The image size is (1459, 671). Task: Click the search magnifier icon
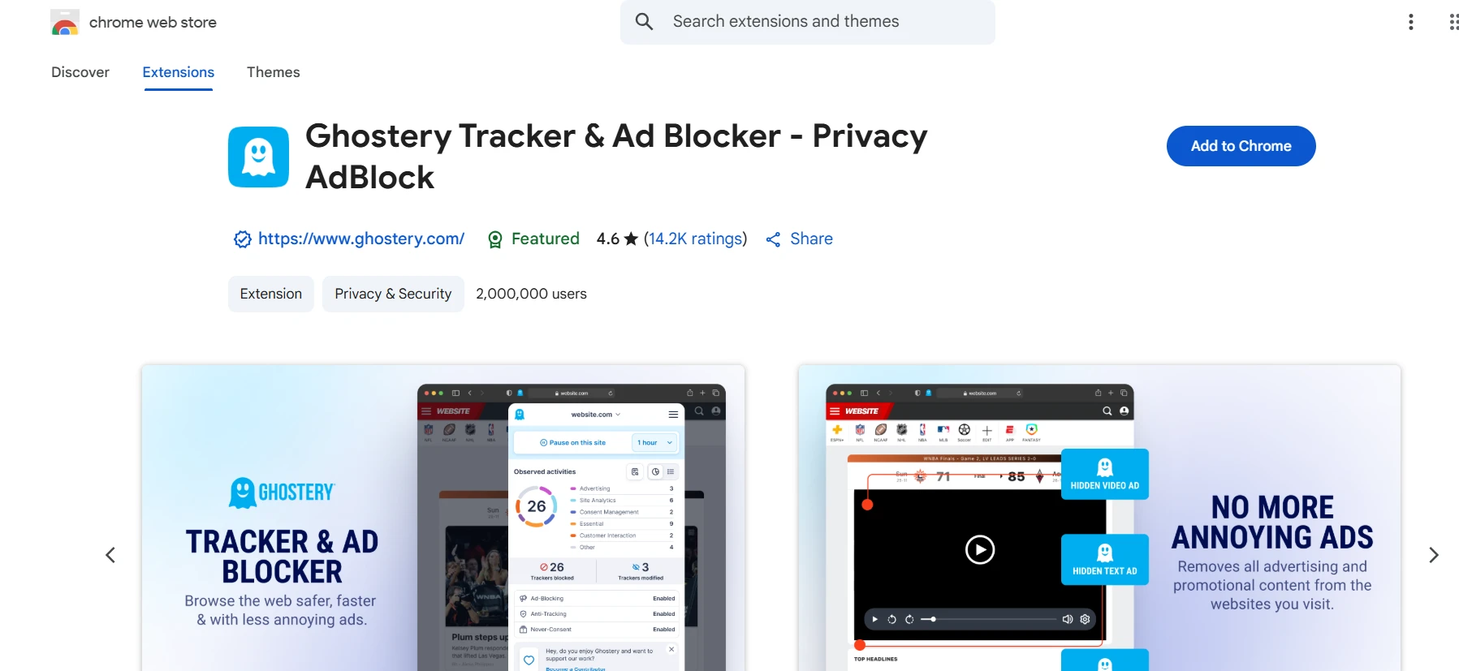(644, 22)
